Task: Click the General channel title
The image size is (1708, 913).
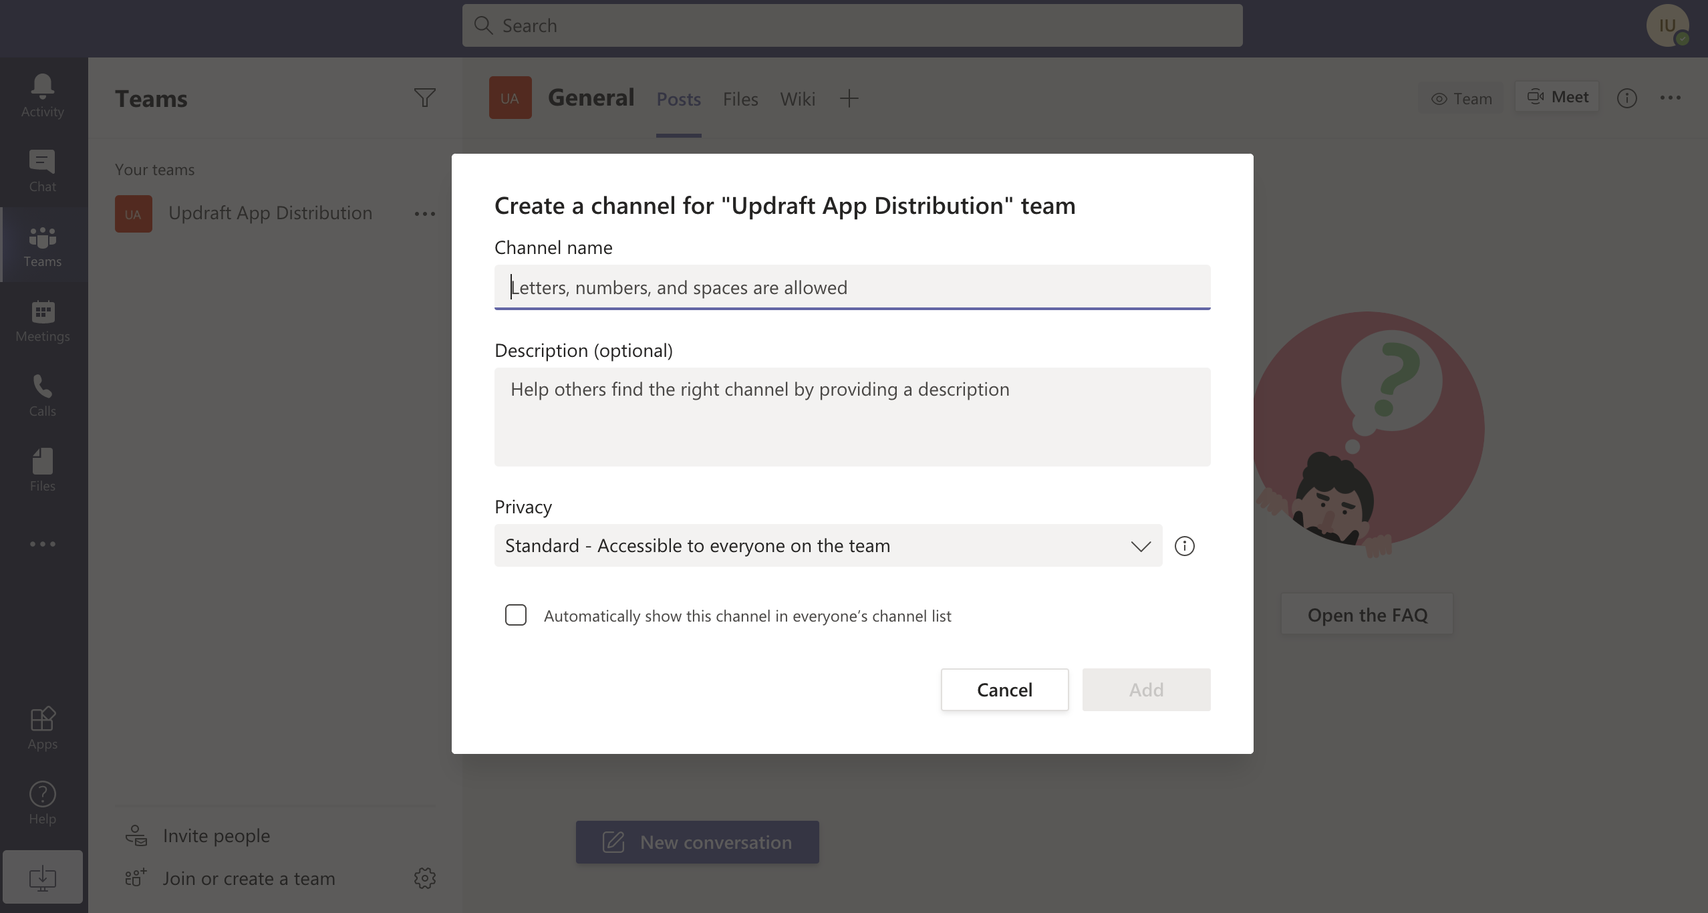Action: [x=591, y=98]
